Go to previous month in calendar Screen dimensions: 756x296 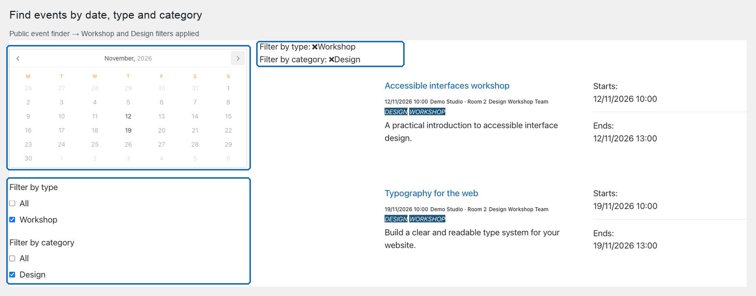[18, 58]
